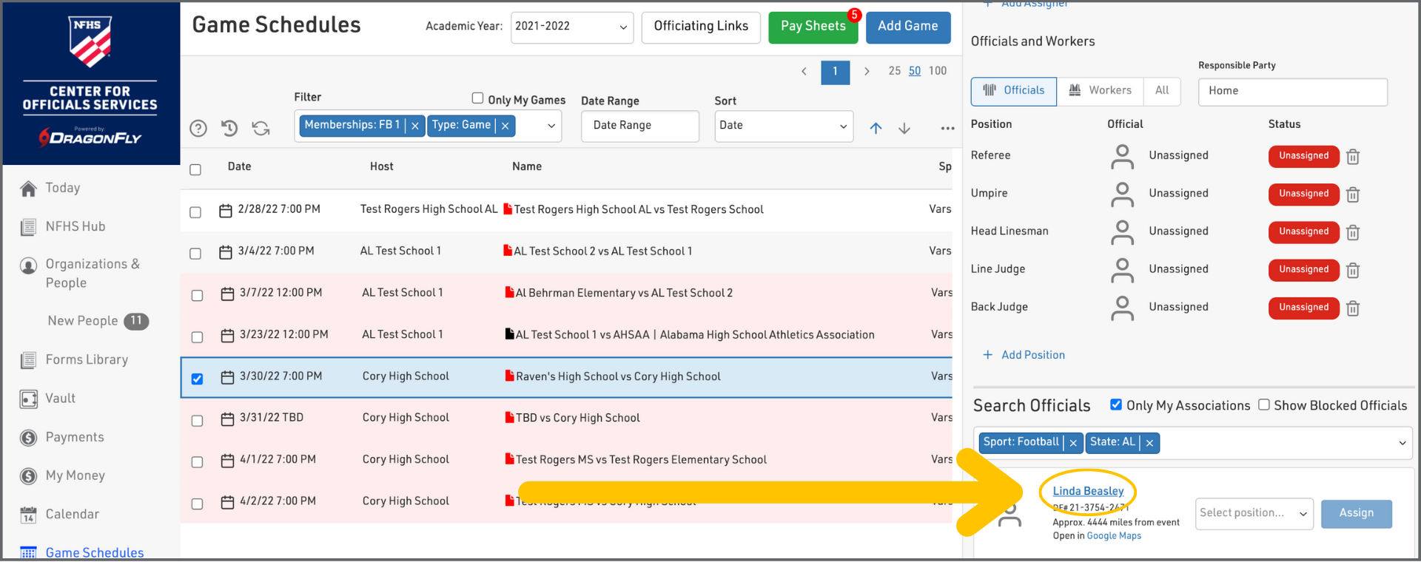
Task: Uncheck Only My Associations
Action: [1116, 404]
